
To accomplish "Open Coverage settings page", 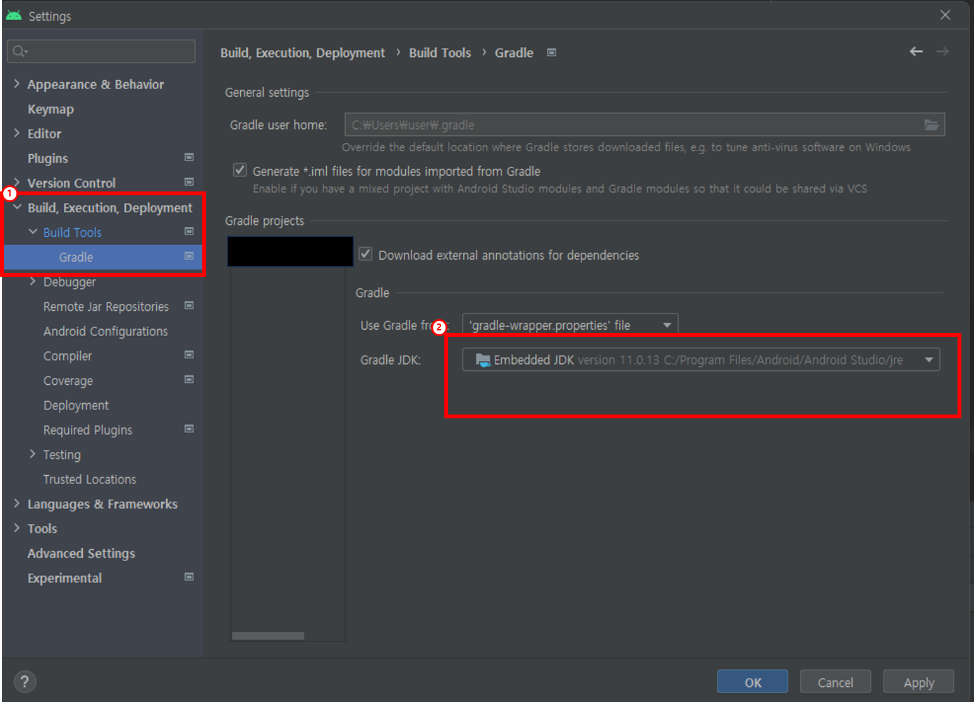I will (x=68, y=380).
